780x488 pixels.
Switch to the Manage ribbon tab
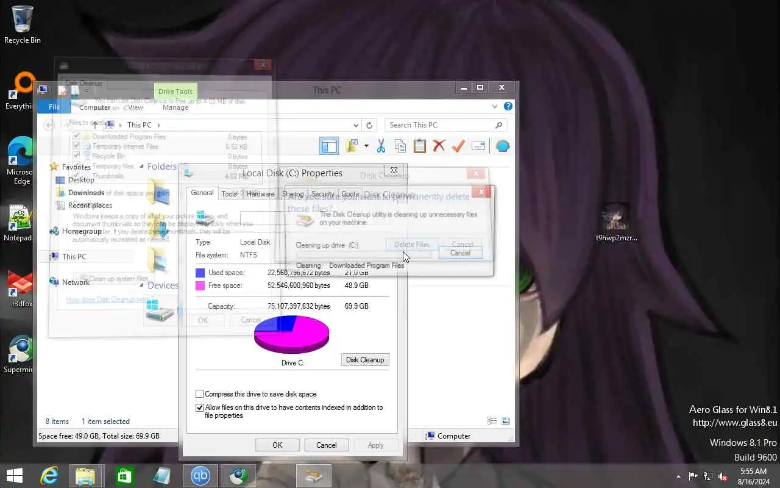175,107
